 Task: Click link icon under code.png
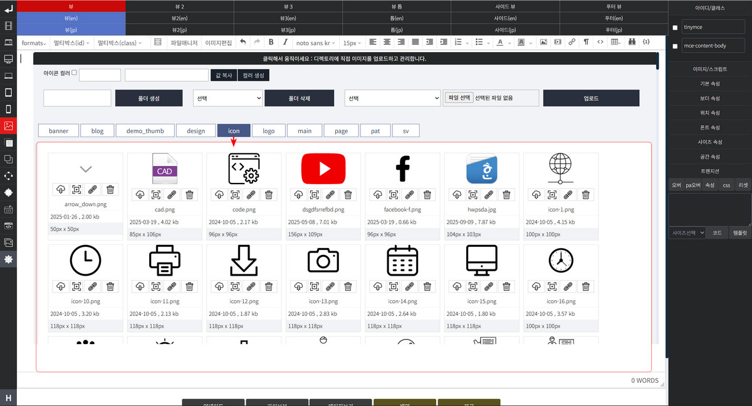(x=251, y=194)
